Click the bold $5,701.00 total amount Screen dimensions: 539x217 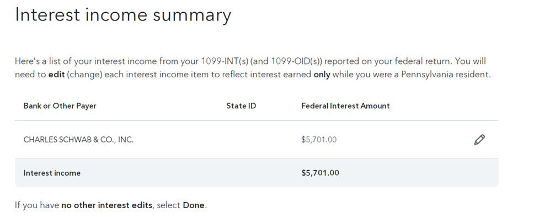click(x=320, y=173)
